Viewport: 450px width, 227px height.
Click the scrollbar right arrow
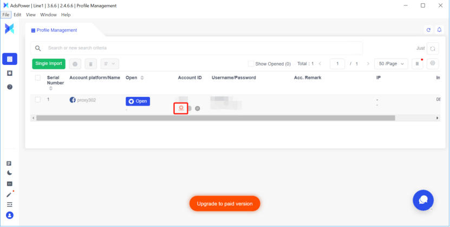[x=438, y=118]
